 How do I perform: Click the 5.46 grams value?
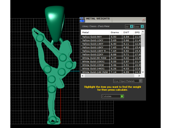click(x=114, y=65)
